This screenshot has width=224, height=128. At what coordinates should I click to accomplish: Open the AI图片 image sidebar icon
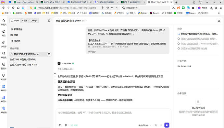[x=4, y=99]
